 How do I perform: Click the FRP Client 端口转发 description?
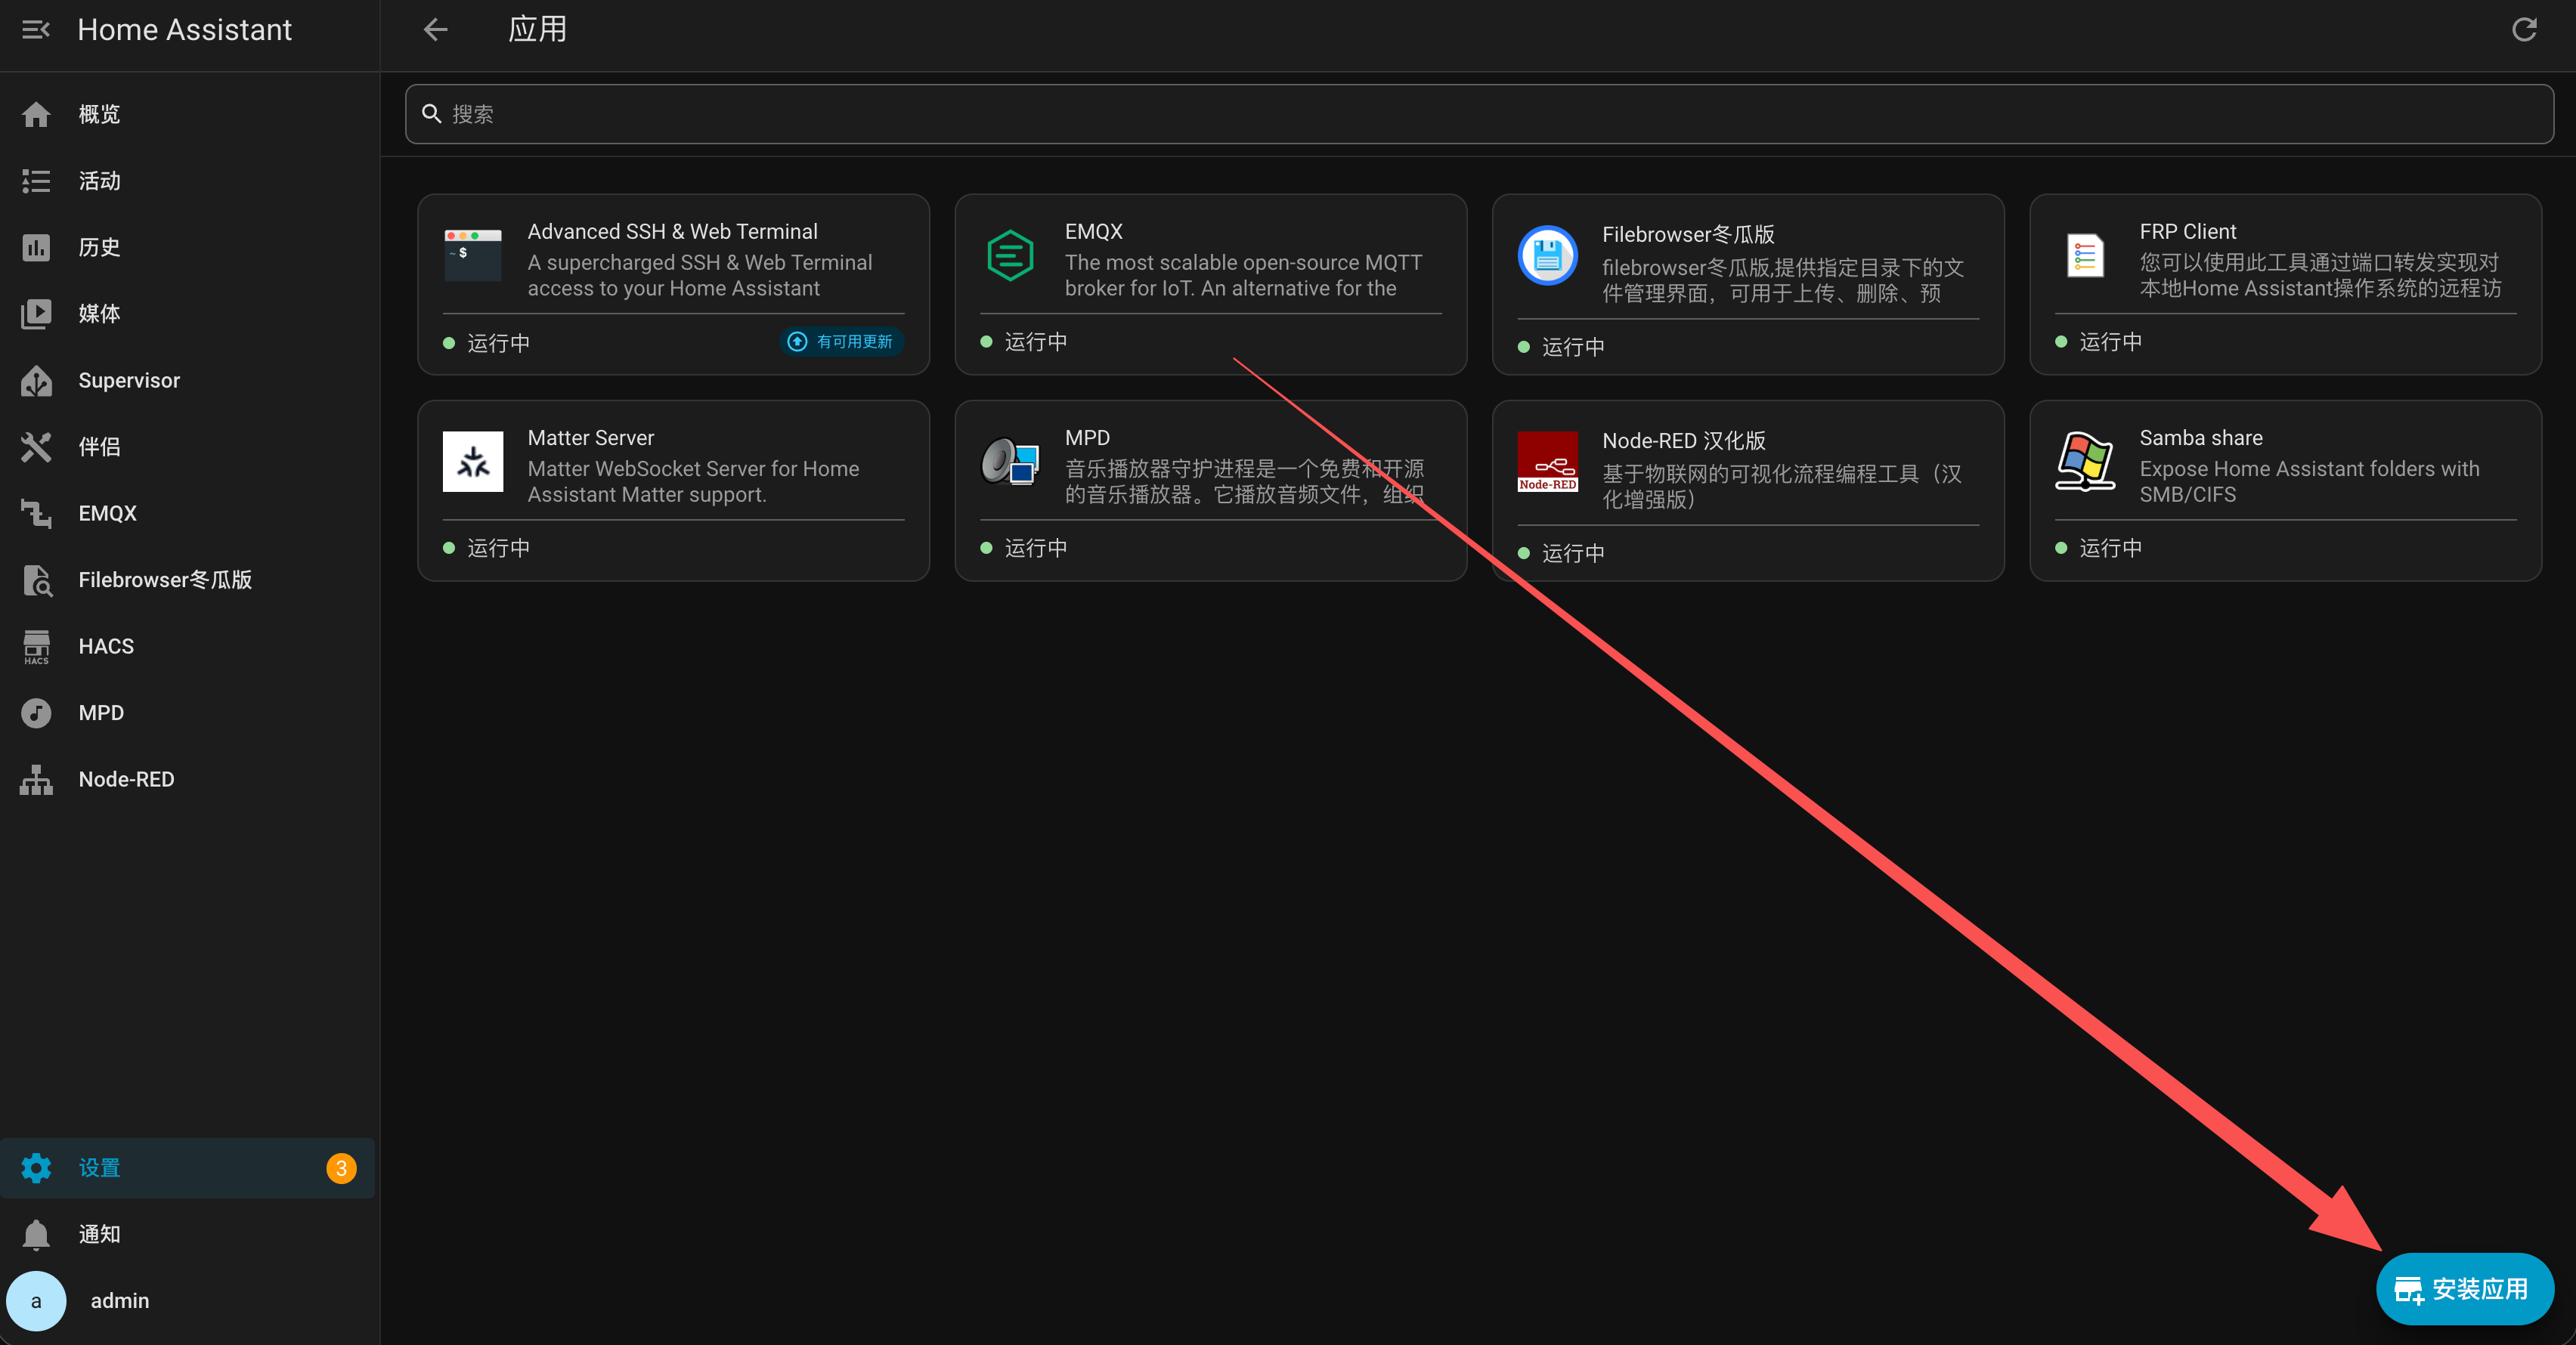(x=2320, y=276)
